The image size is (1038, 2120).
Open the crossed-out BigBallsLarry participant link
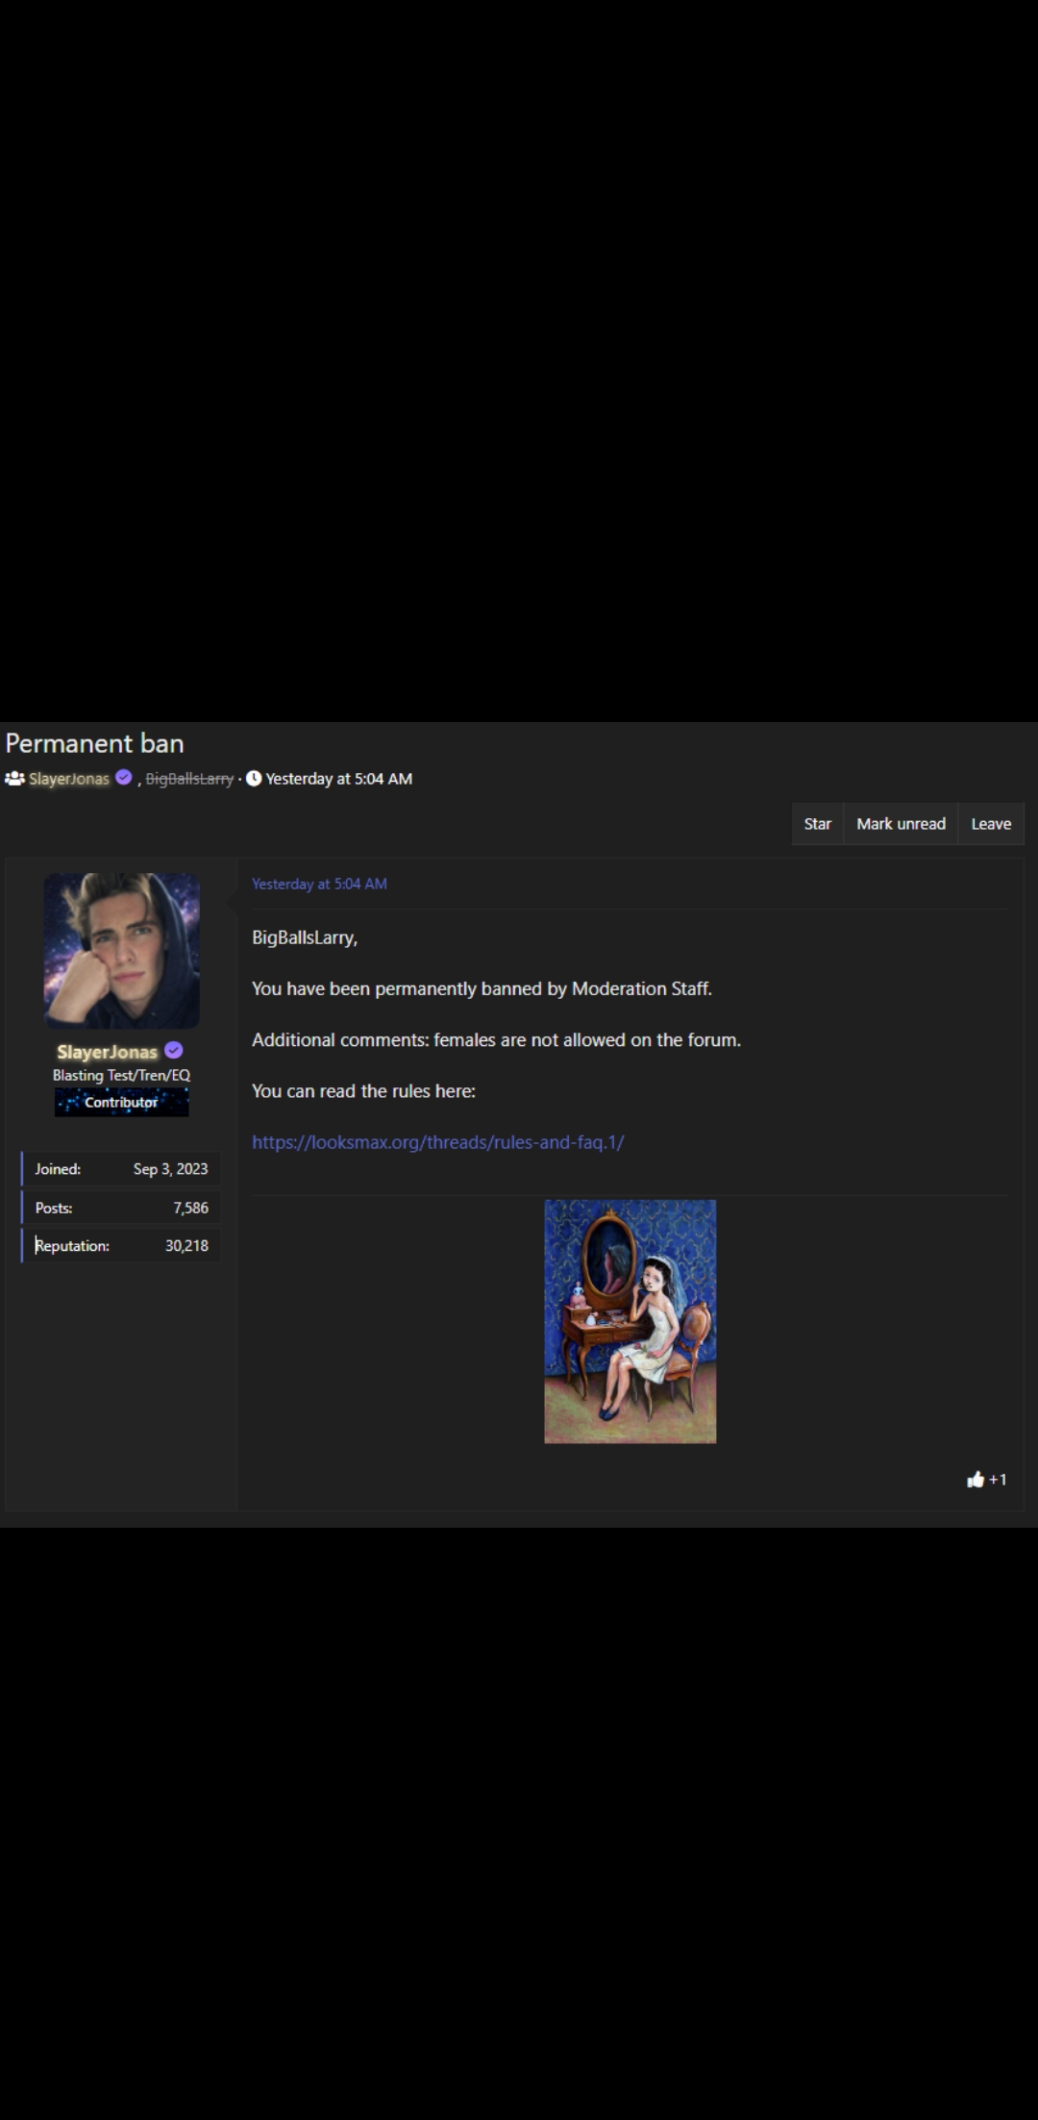tap(189, 779)
